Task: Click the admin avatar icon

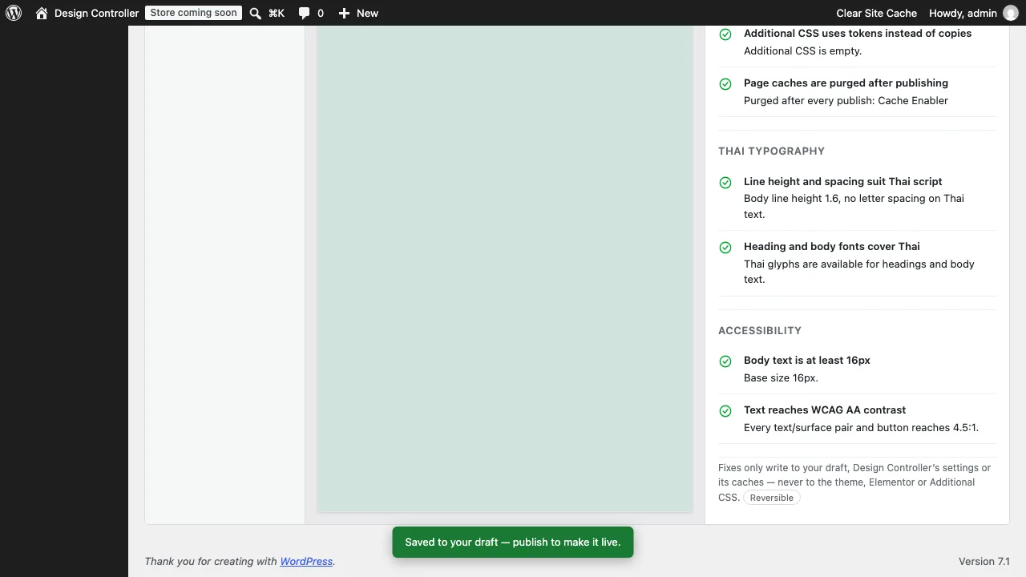Action: [1011, 13]
